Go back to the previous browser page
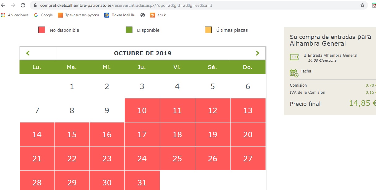The width and height of the screenshot is (376, 190). [3, 5]
